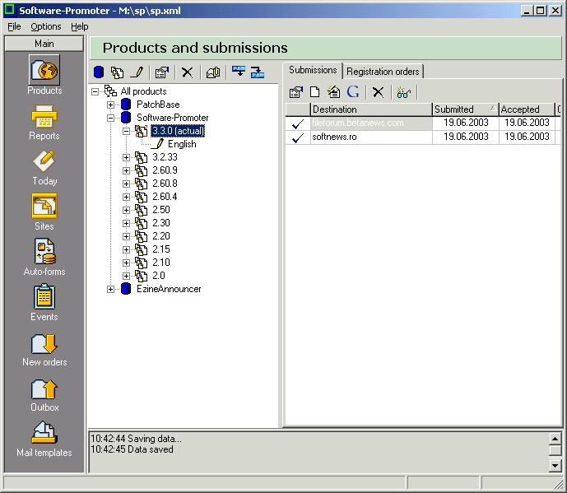Click the PAD import icon with down arrow
Screen dimensions: 567x493
pos(239,72)
